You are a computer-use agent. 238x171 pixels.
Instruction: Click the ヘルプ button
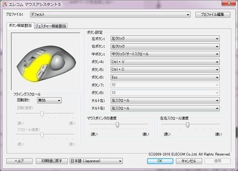[20, 161]
